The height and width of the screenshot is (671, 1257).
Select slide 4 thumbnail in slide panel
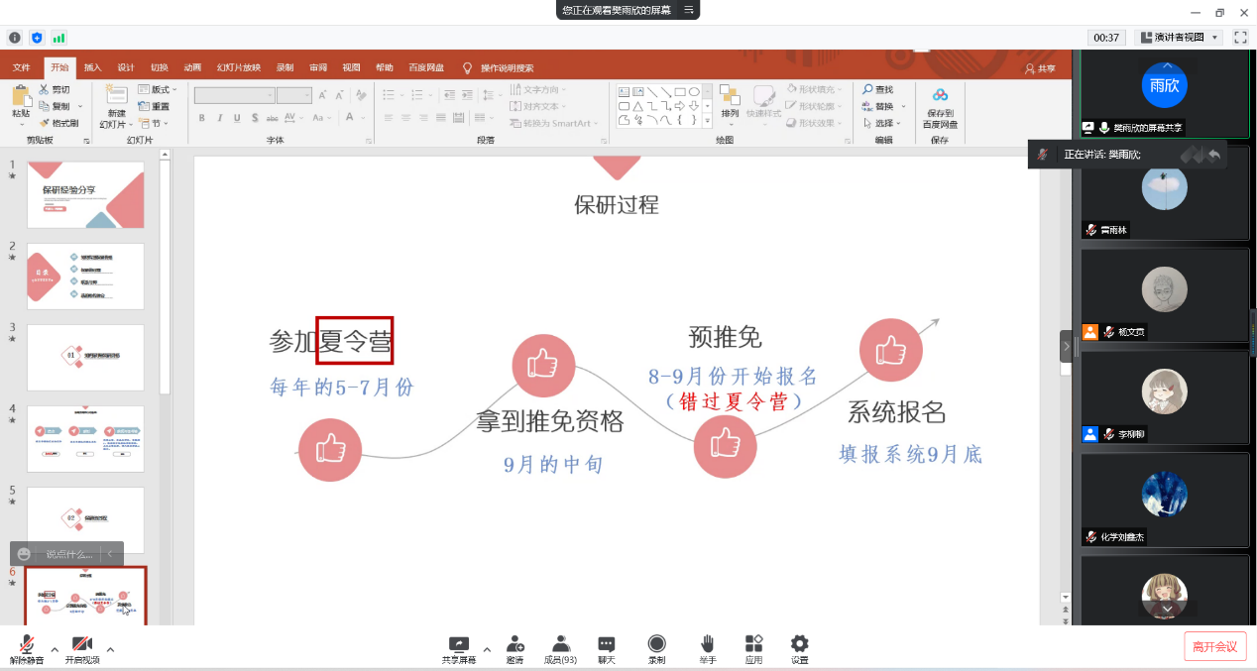point(85,438)
